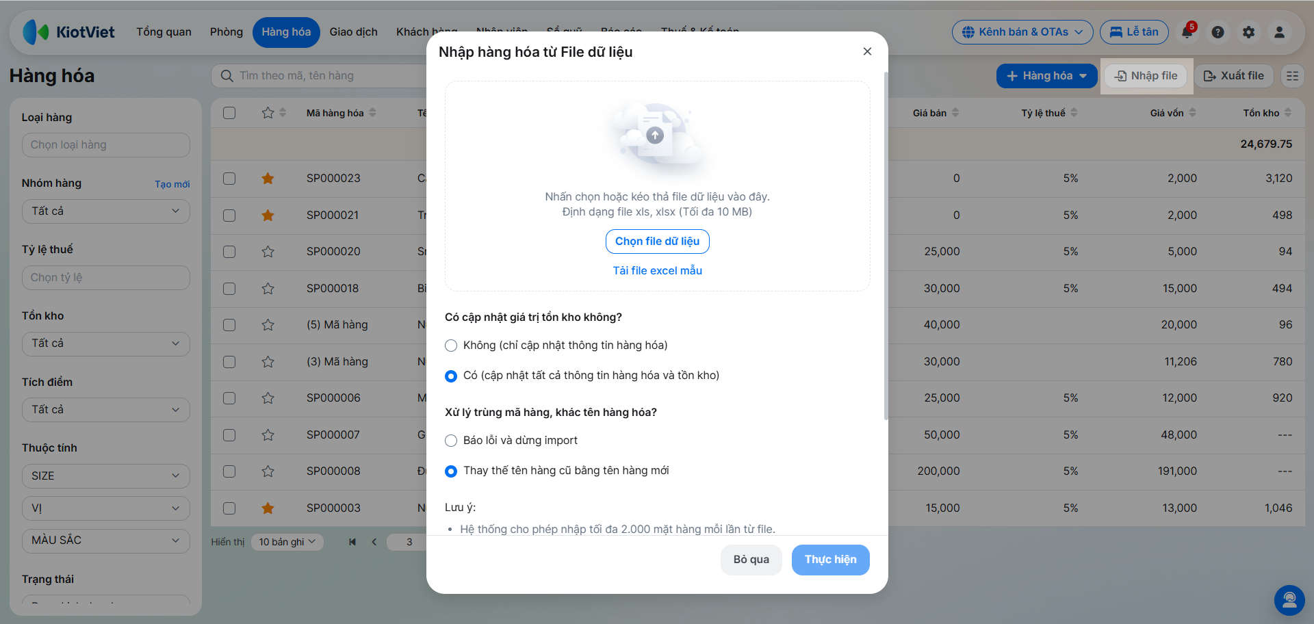Toggle favorite star for SP000020
1314x624 pixels.
point(268,252)
